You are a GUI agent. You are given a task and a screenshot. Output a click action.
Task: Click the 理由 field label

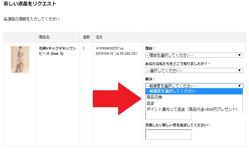(149, 48)
